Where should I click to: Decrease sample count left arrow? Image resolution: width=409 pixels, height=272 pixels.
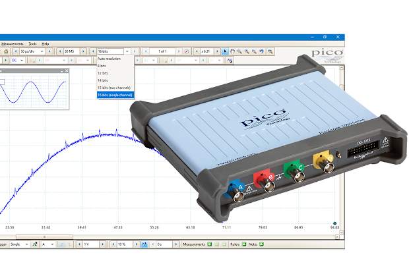coord(60,51)
